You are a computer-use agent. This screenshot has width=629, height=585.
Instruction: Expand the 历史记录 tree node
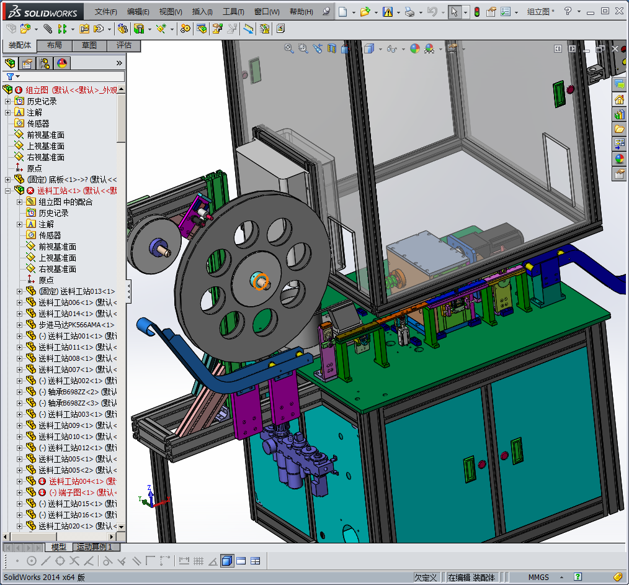[7, 101]
